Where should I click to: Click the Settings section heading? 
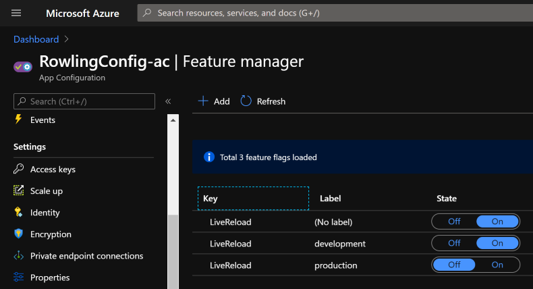coord(30,147)
